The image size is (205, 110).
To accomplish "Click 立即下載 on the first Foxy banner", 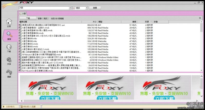I will 49,98.
